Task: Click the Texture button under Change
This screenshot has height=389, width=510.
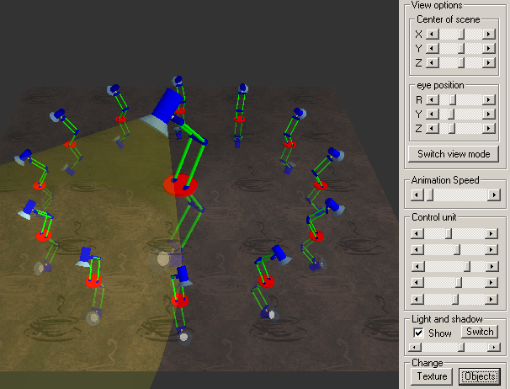Action: tap(431, 376)
